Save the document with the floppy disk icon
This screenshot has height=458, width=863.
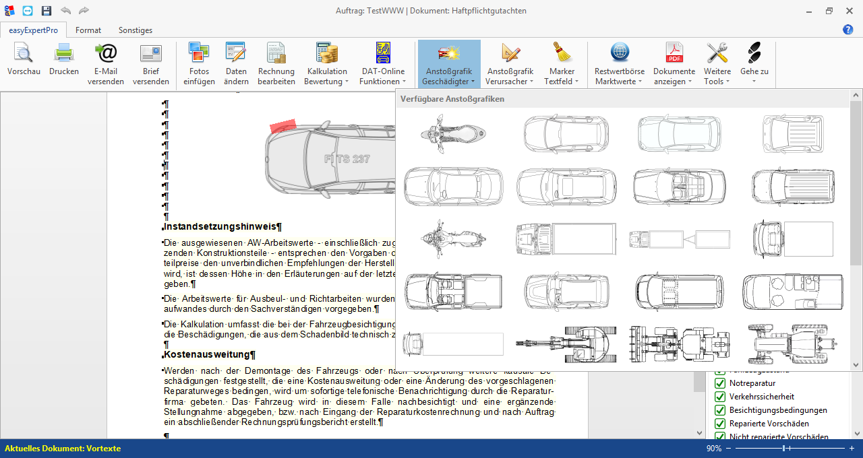pyautogui.click(x=46, y=11)
